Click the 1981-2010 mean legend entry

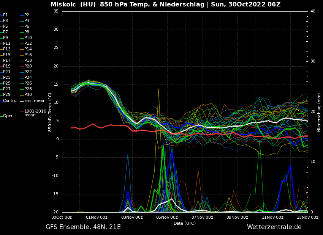pos(35,113)
